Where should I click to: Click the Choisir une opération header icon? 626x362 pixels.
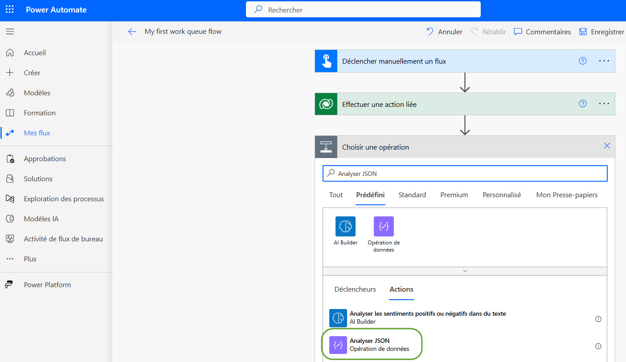point(326,147)
